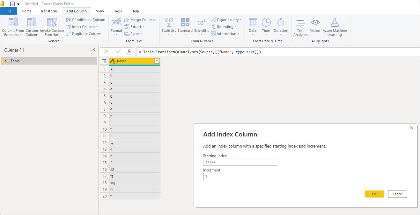Click Statistics icon
The height and width of the screenshot is (215, 420).
point(169,22)
